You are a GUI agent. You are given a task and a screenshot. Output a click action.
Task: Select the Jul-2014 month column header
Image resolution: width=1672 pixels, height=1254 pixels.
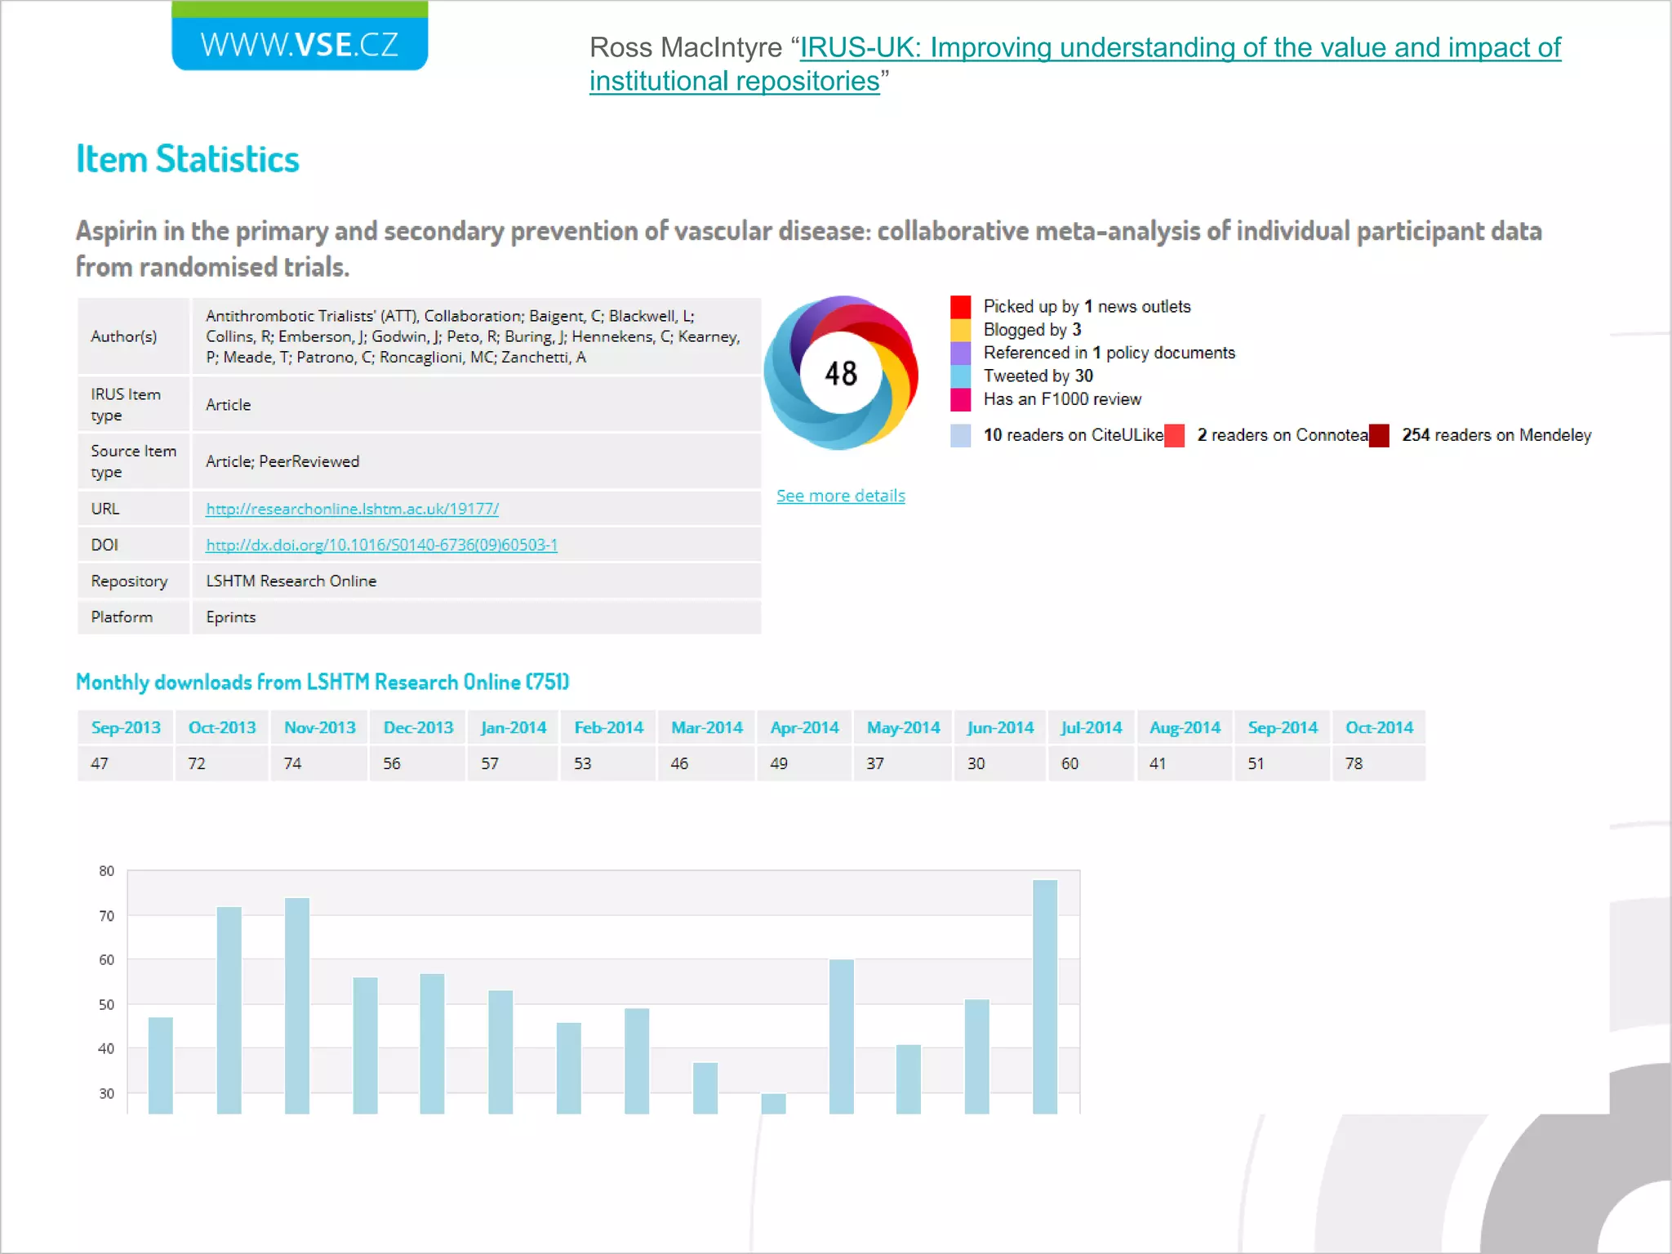(1091, 727)
